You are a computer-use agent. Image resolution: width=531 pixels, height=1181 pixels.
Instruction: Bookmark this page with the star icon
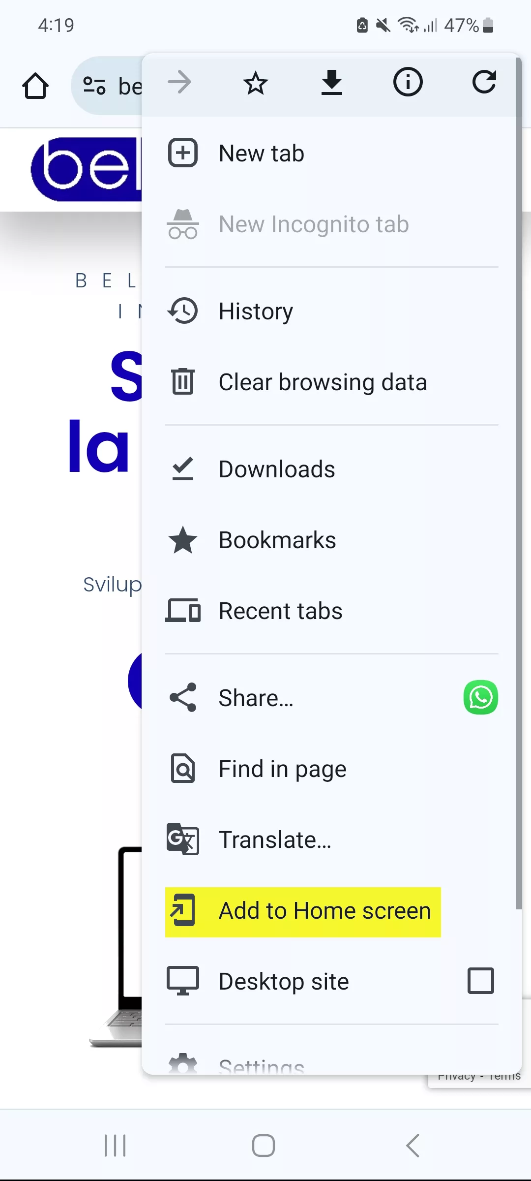[x=256, y=83]
